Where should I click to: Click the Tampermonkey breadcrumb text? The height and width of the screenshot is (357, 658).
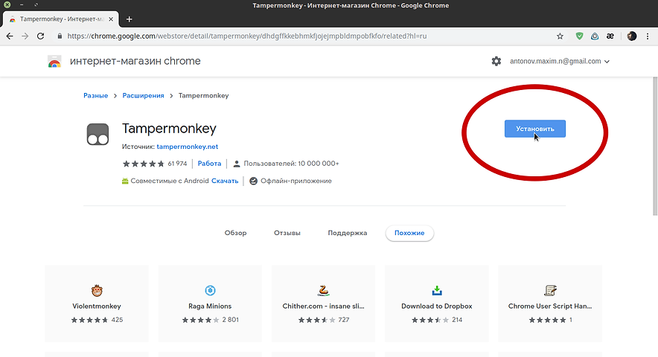tap(203, 96)
